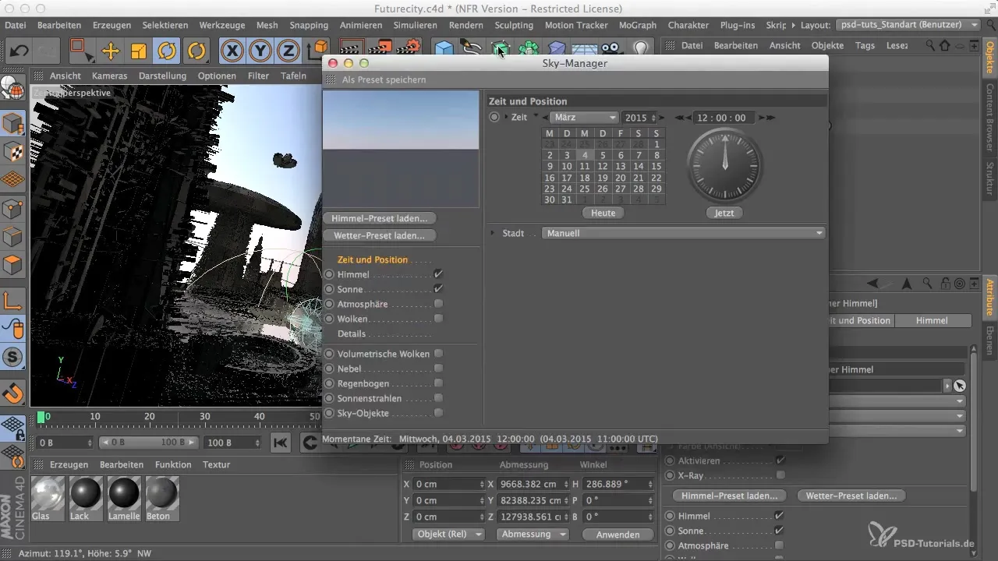Select the Beton material swatch
This screenshot has width=998, height=561.
pyautogui.click(x=163, y=498)
